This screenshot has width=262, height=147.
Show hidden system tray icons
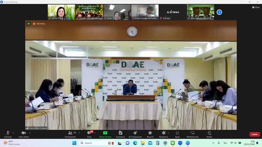pyautogui.click(x=213, y=143)
